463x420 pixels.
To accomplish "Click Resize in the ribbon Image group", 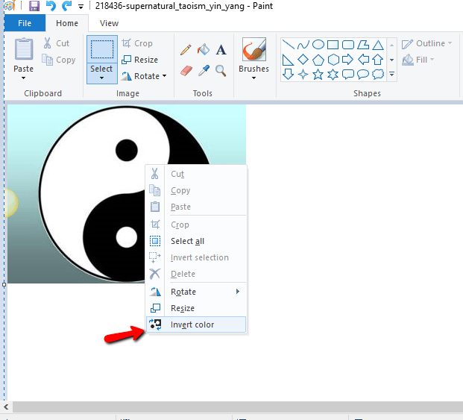I will coord(140,60).
